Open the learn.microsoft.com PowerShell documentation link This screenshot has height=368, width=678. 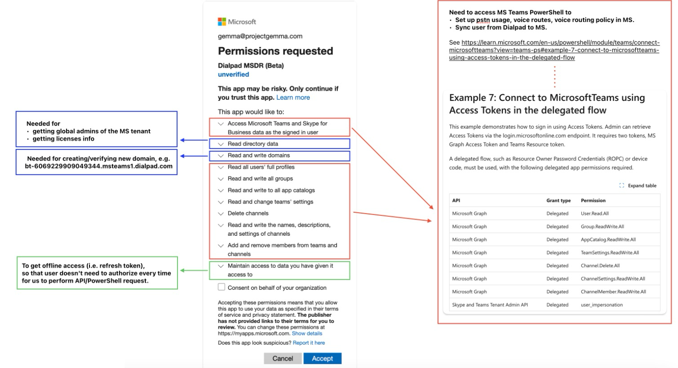[554, 50]
